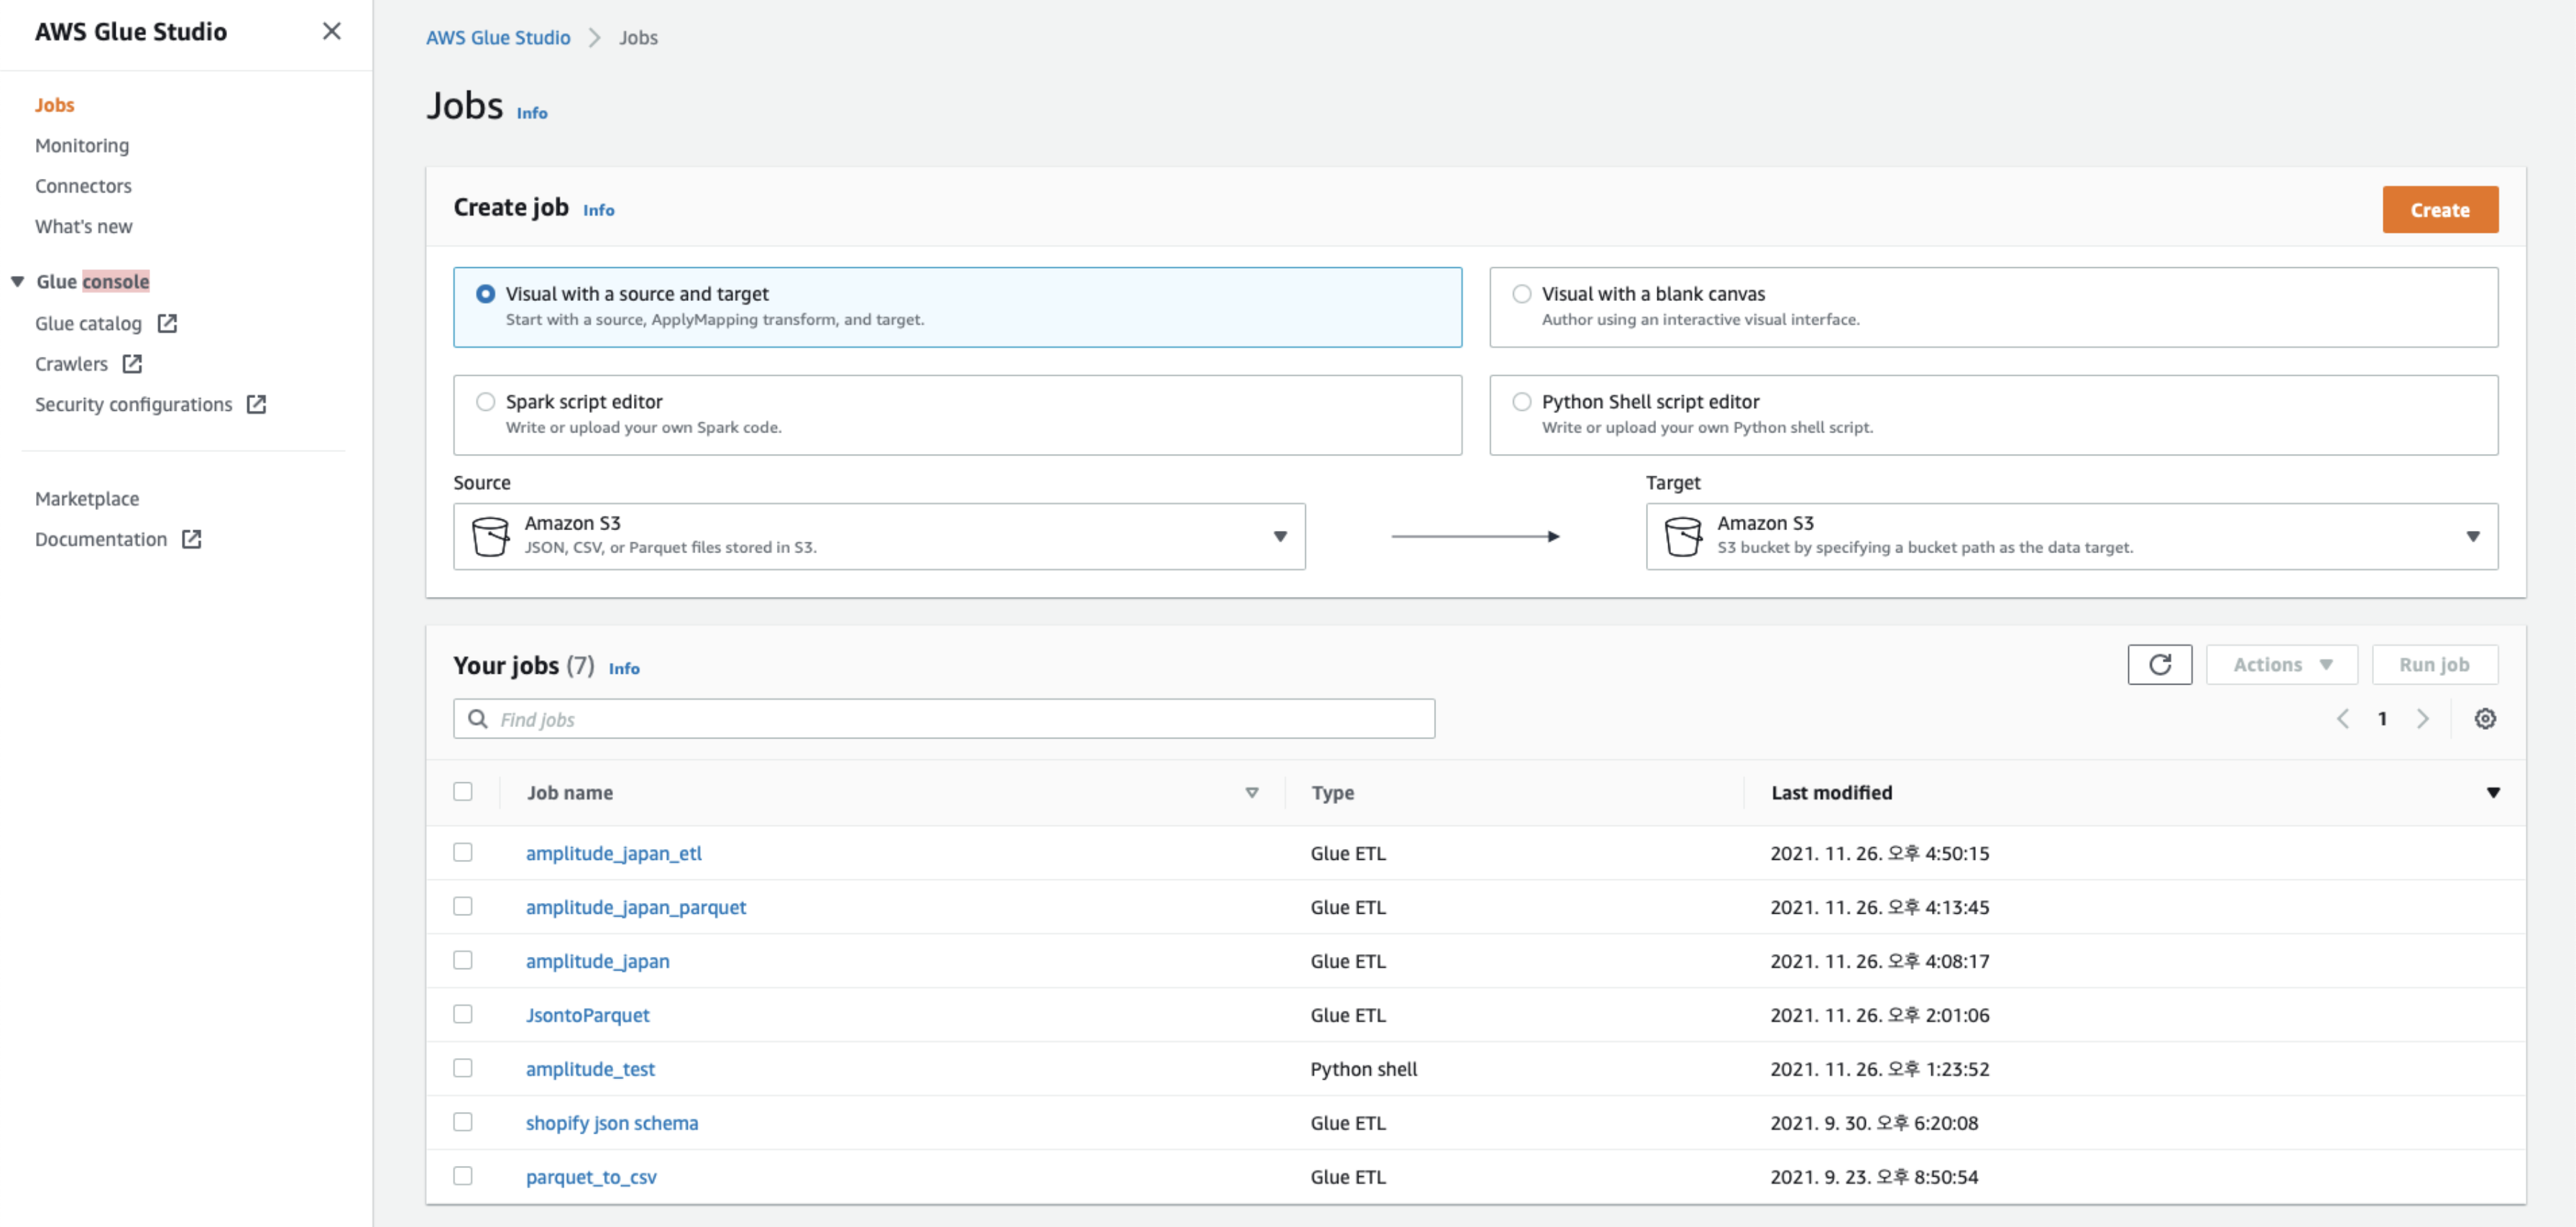Click Security configurations external link icon
Image resolution: width=2576 pixels, height=1227 pixels.
[256, 404]
